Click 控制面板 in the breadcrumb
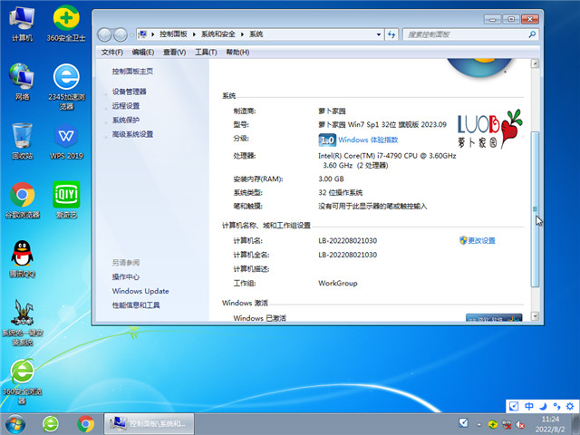 click(x=173, y=34)
